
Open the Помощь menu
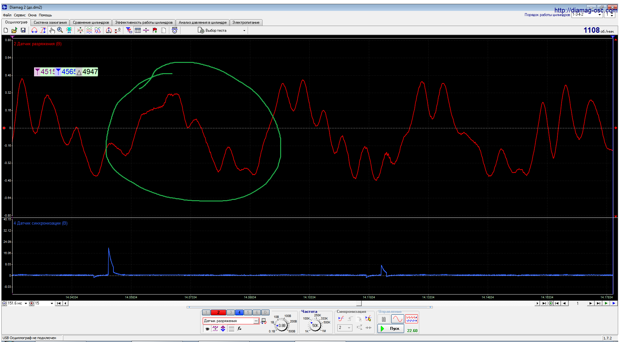coord(45,15)
